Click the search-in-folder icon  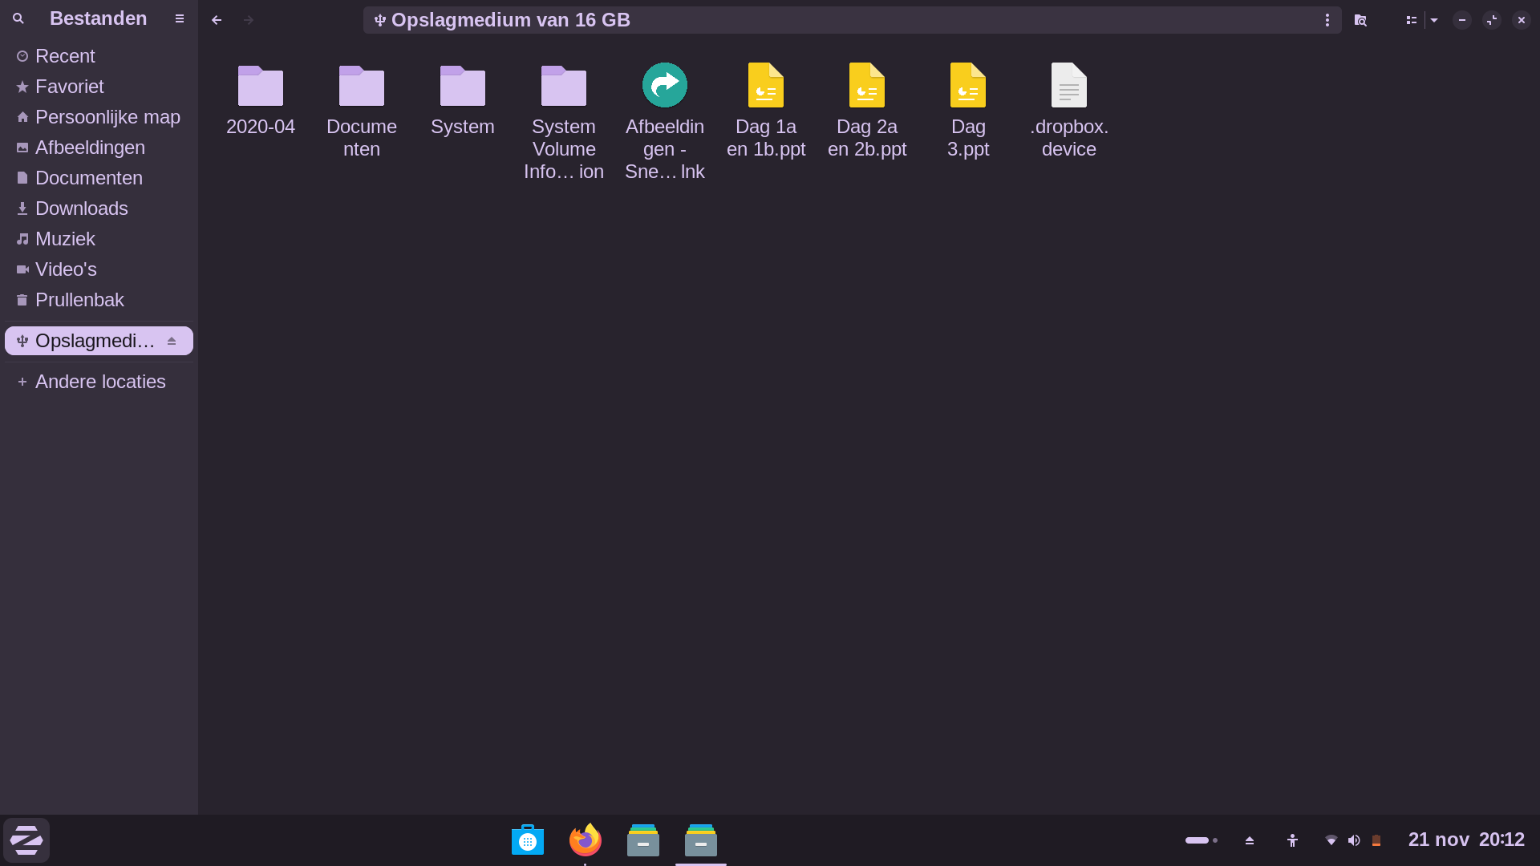coord(1360,20)
